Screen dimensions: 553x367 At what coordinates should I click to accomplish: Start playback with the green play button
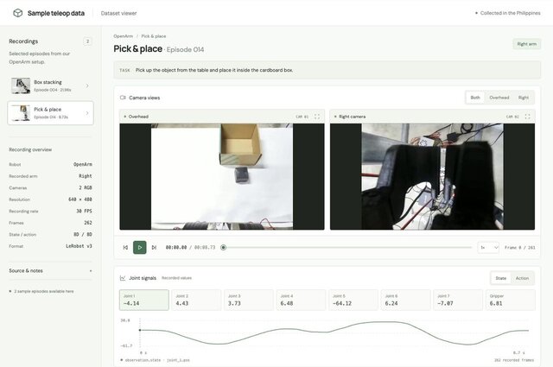(140, 248)
